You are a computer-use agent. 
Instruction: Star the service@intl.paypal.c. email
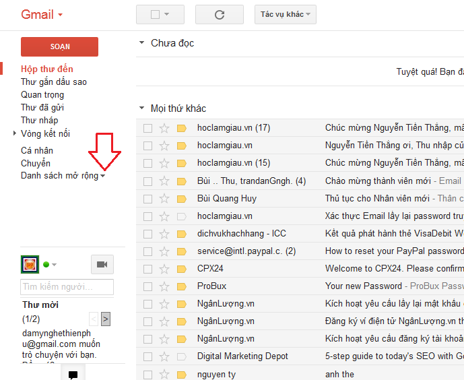164,251
